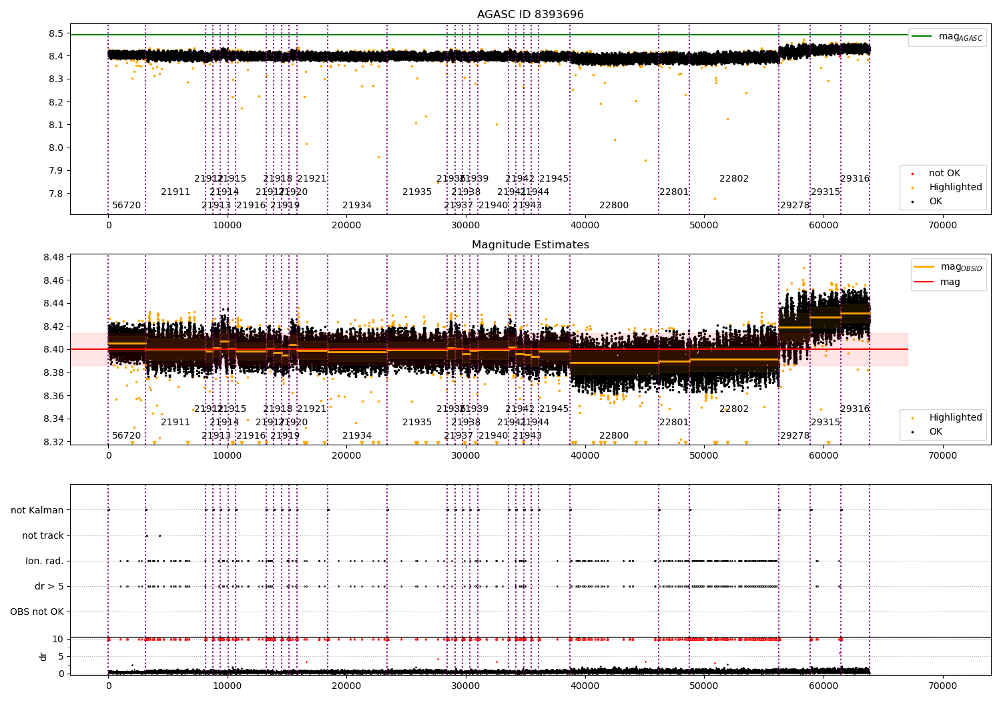Click the 8.5 y-tick of top plot
Viewport: 1001px width, 701px height.
[56, 33]
